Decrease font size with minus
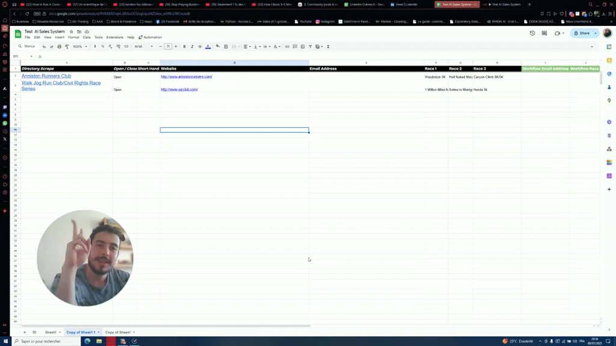The image size is (616, 346). 160,47
